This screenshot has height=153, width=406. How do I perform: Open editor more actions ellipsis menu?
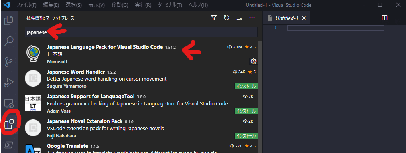(397, 18)
